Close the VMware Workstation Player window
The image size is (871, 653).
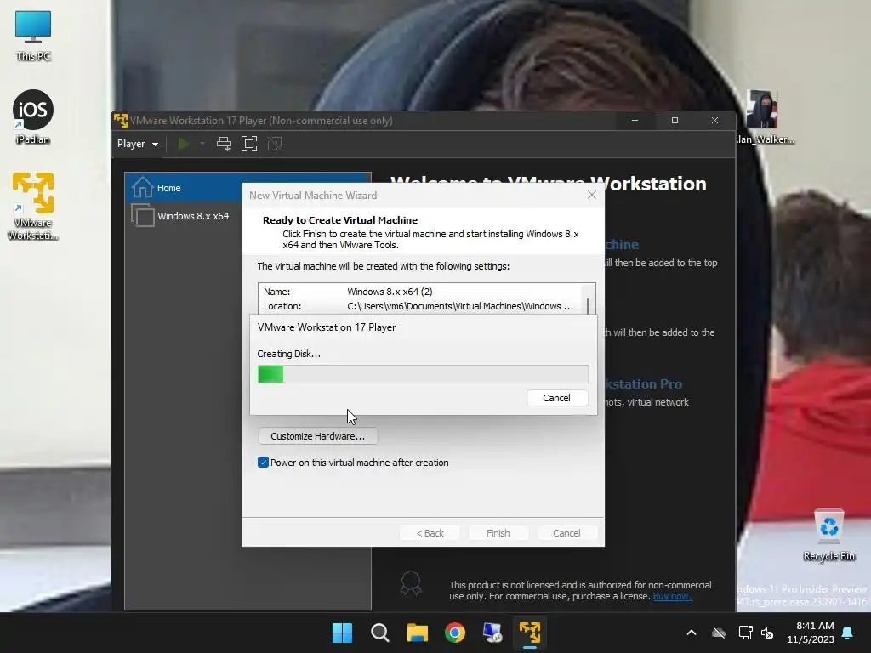coord(714,121)
